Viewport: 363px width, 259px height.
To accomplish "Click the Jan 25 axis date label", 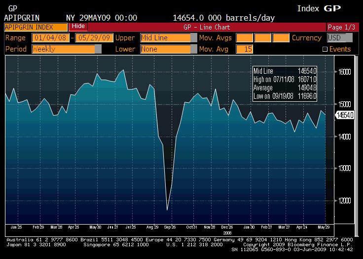I will tap(16, 227).
